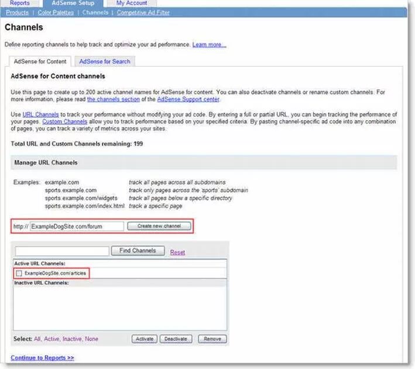Viewport: 415px width, 369px height.
Task: Click Create new channel button
Action: [x=159, y=226]
